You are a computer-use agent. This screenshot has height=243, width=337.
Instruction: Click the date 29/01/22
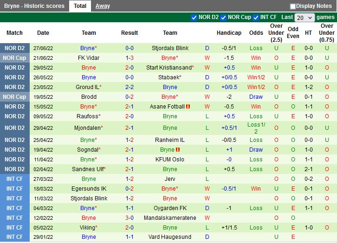[43, 237]
